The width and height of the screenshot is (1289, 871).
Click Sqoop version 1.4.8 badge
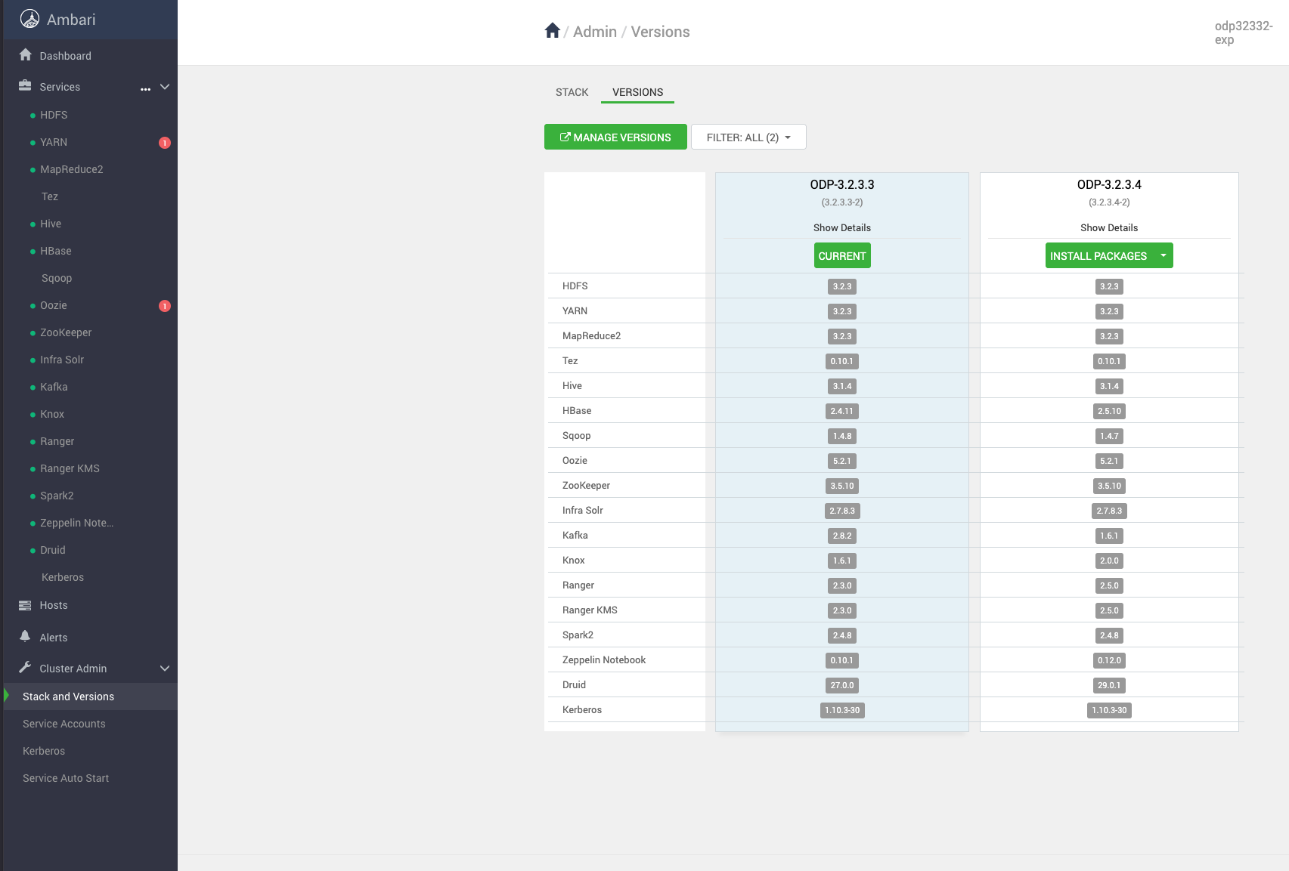click(x=842, y=436)
